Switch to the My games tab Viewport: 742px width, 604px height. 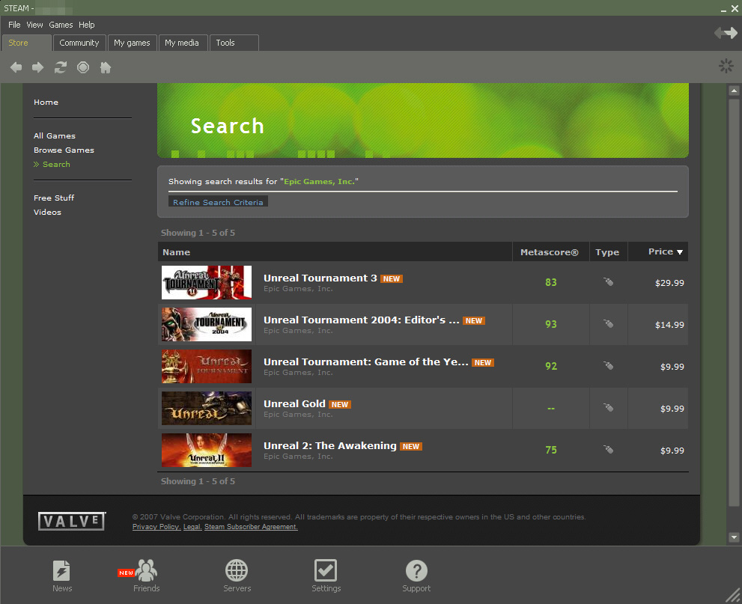pos(132,43)
